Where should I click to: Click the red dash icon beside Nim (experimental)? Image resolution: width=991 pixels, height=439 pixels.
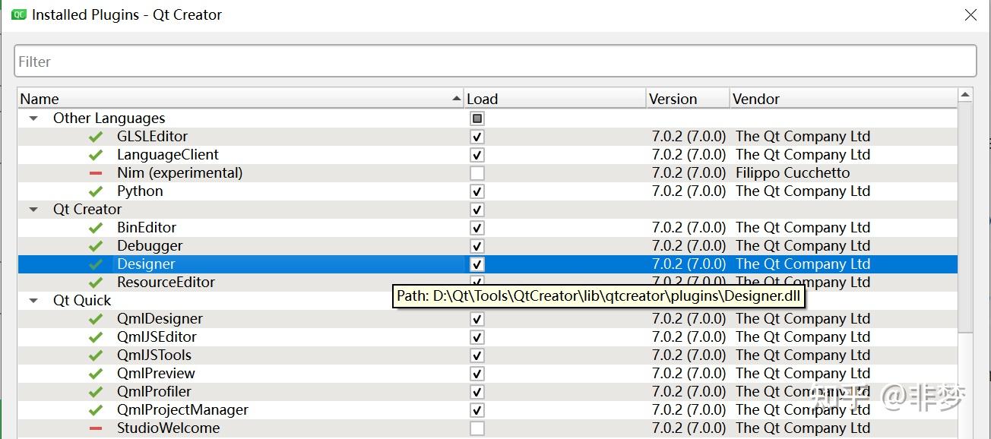click(95, 172)
